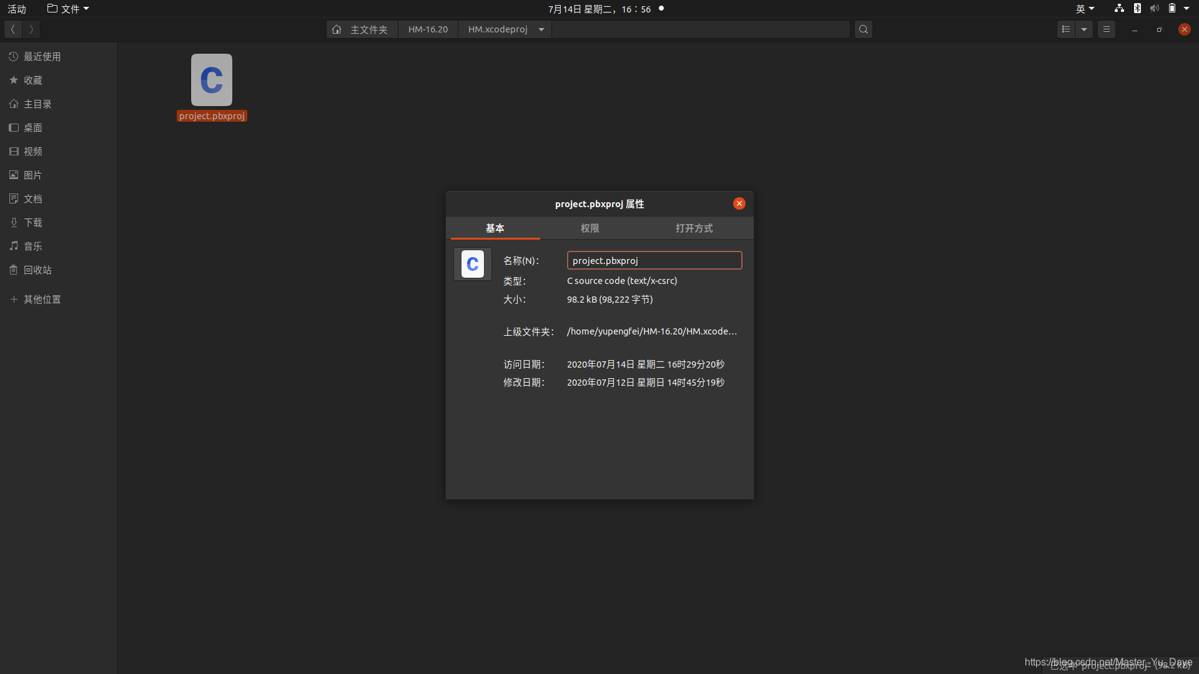The height and width of the screenshot is (674, 1199).
Task: Select the project.pbxproj file icon
Action: [212, 80]
